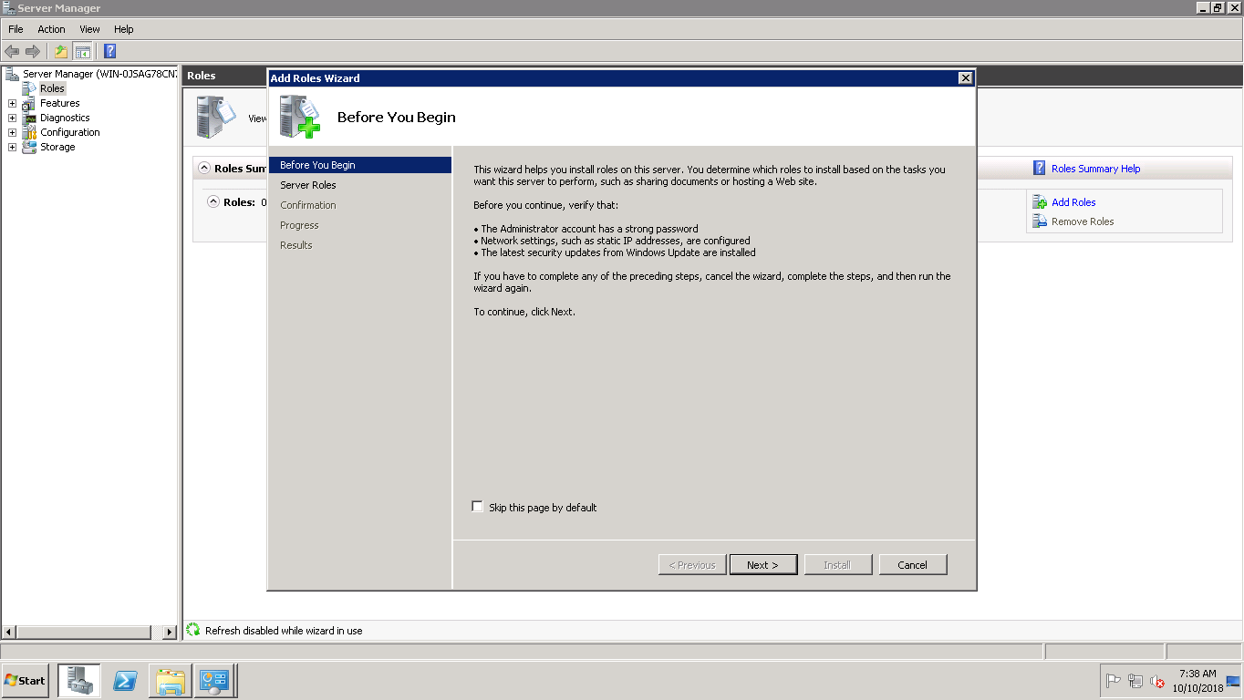Click the Remove Roles link
Image resolution: width=1244 pixels, height=700 pixels.
(1083, 221)
